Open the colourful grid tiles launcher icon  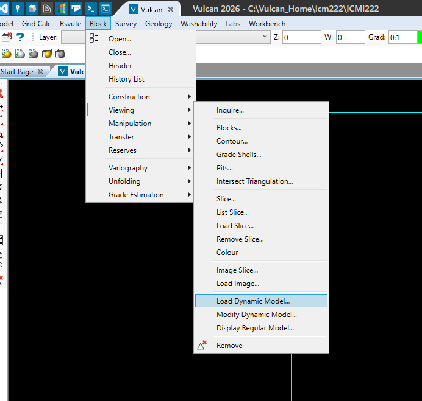pos(62,9)
